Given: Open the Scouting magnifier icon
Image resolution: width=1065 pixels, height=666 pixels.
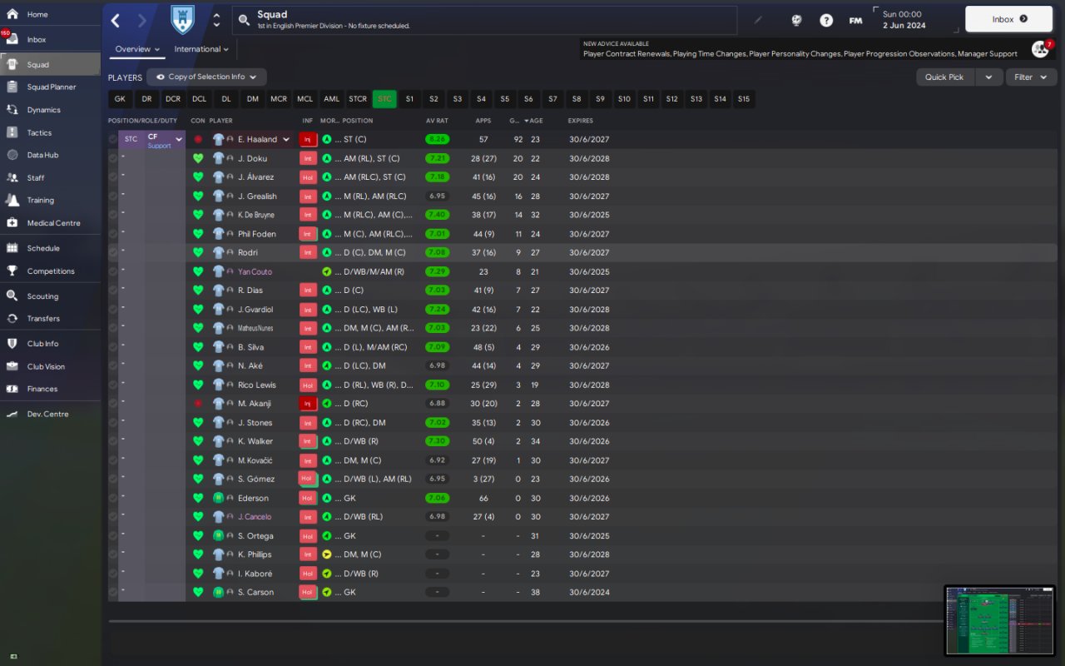Looking at the screenshot, I should click(x=12, y=296).
